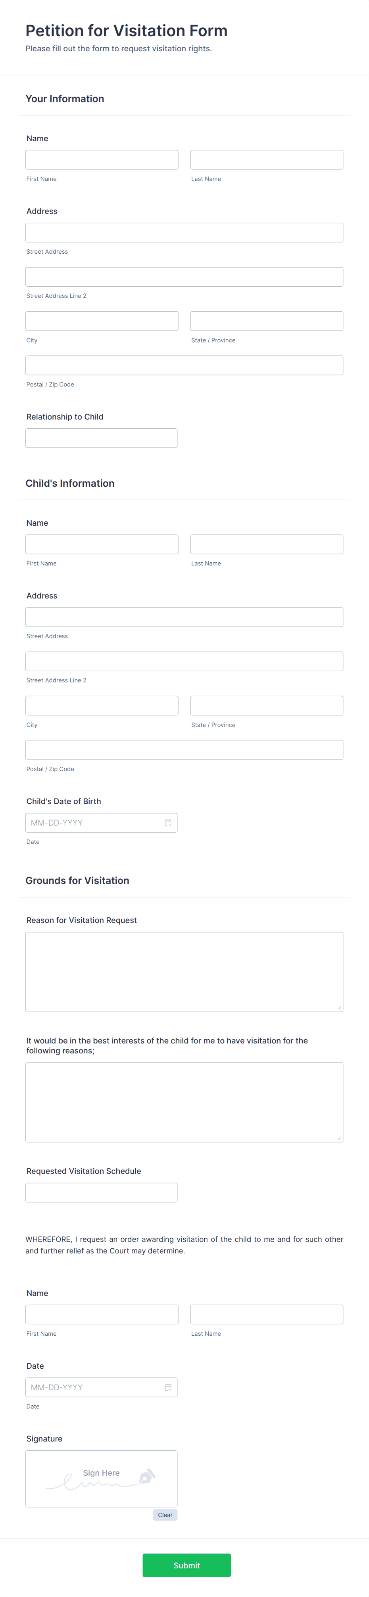Click the Submit button
Viewport: 369px width, 1597px height.
(186, 1565)
